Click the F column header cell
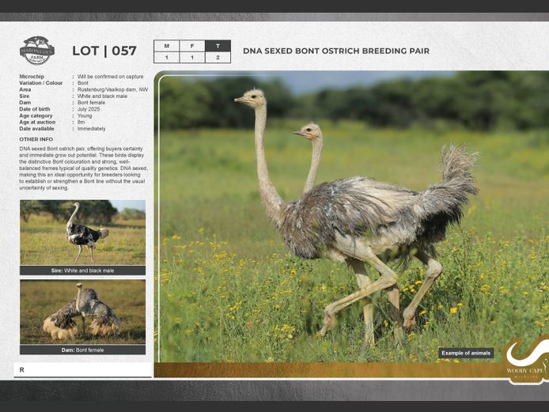This screenshot has width=549, height=412. (x=192, y=46)
